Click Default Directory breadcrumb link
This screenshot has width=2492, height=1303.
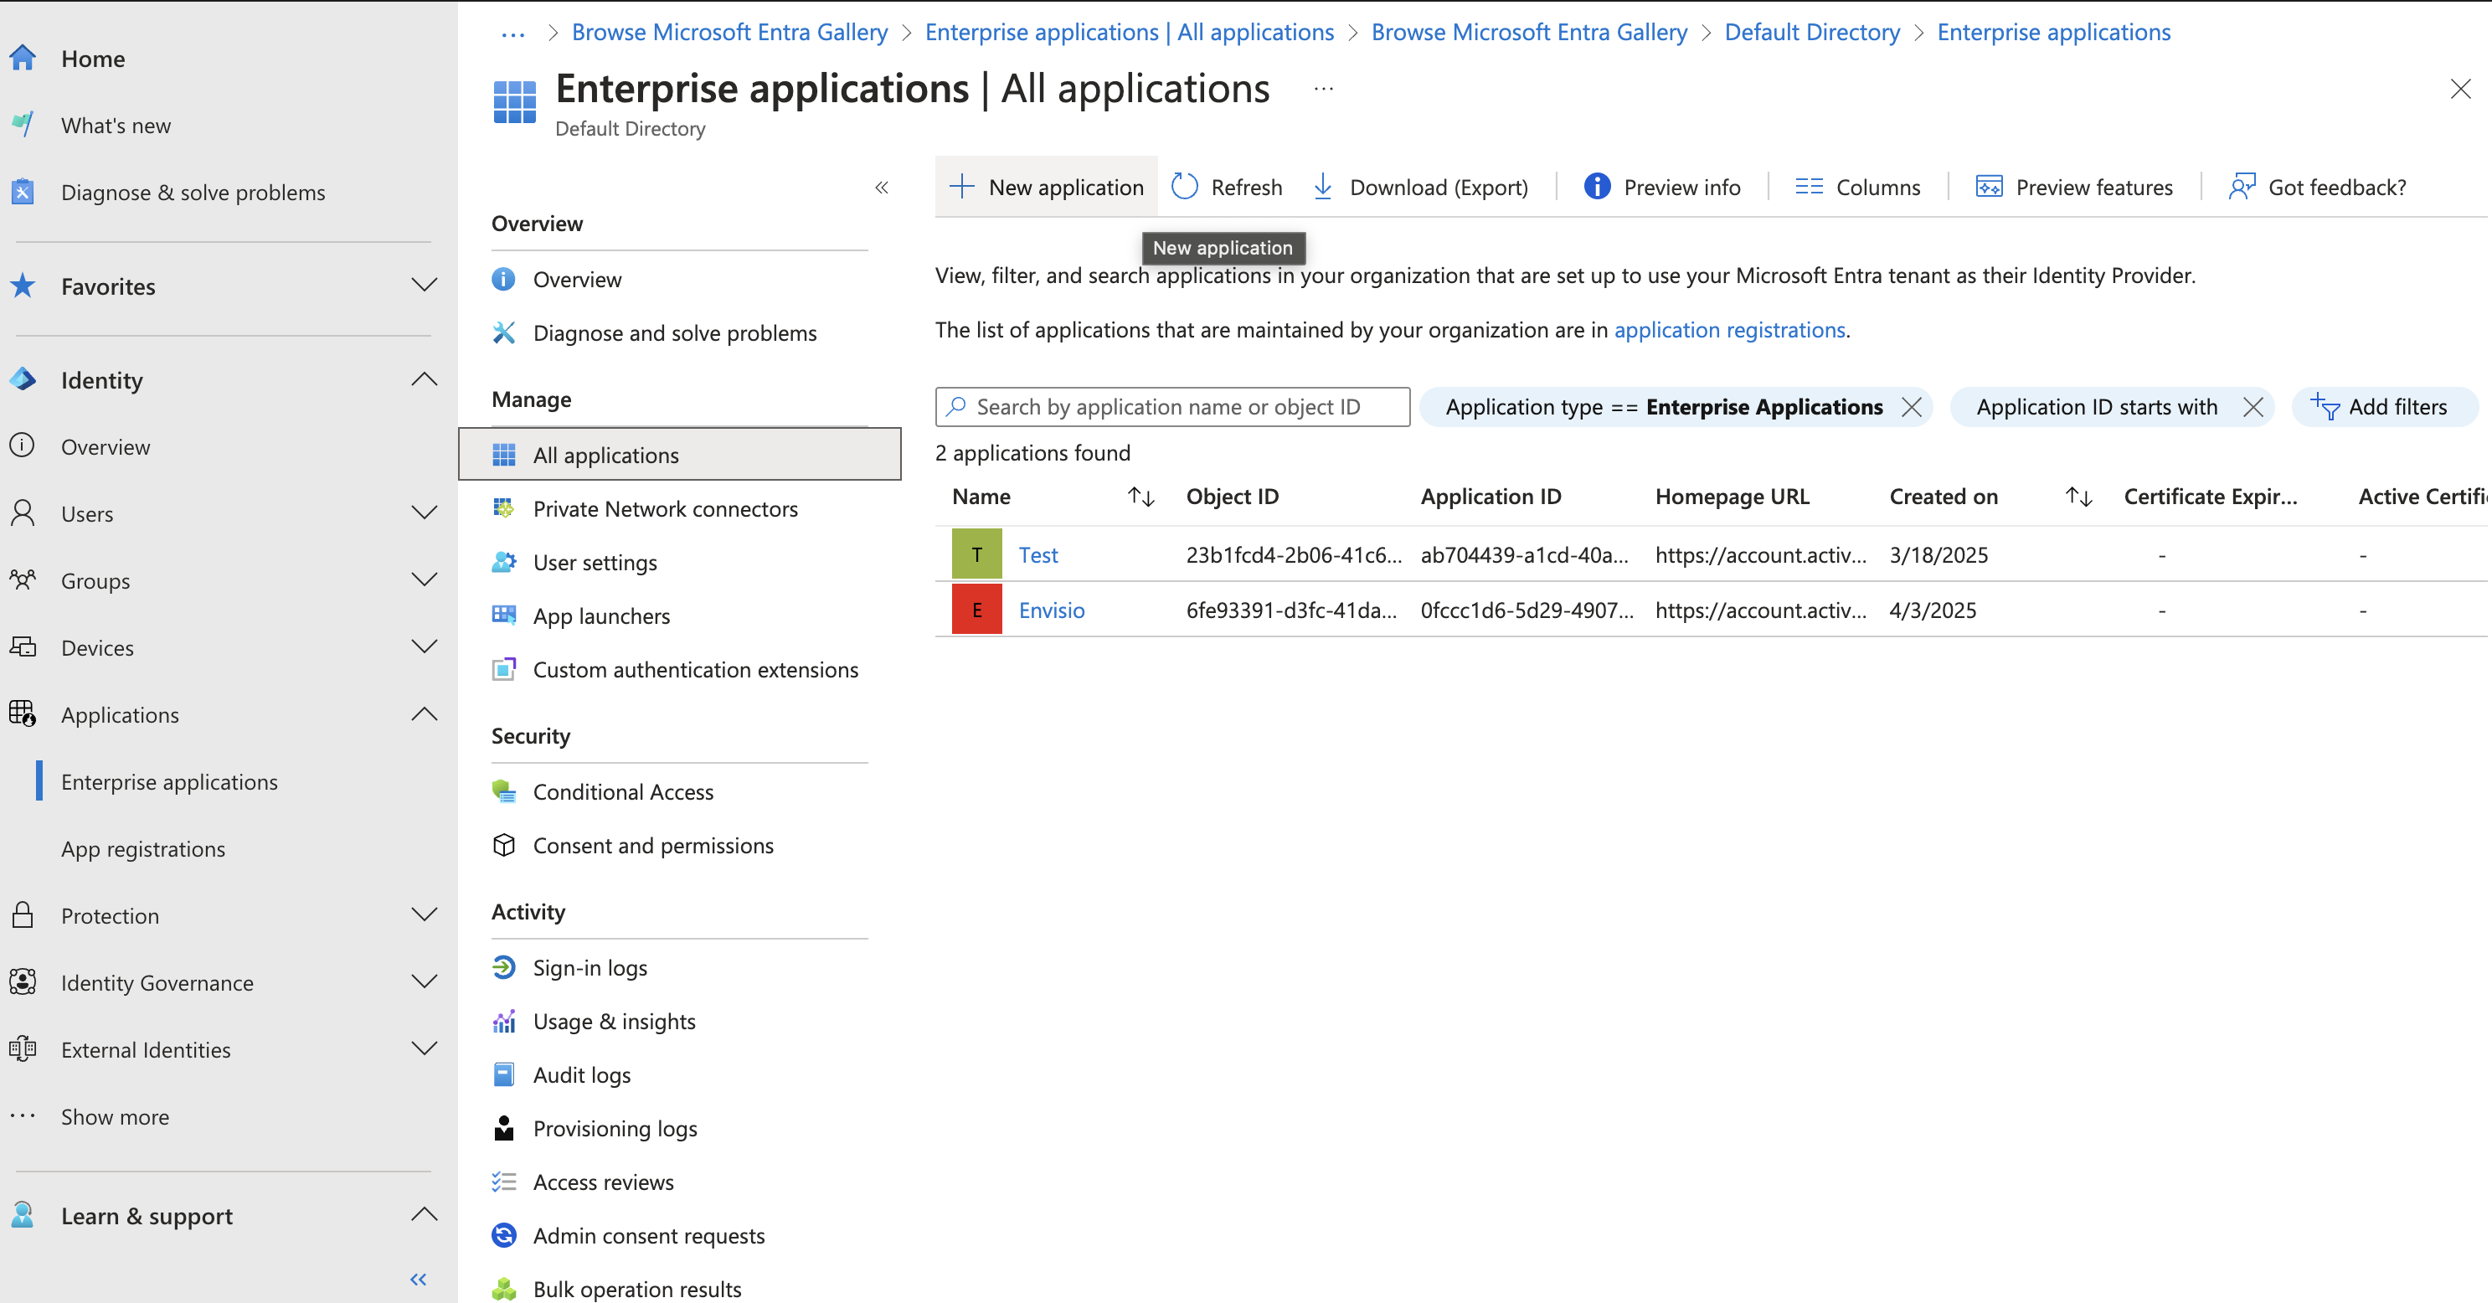point(1812,32)
